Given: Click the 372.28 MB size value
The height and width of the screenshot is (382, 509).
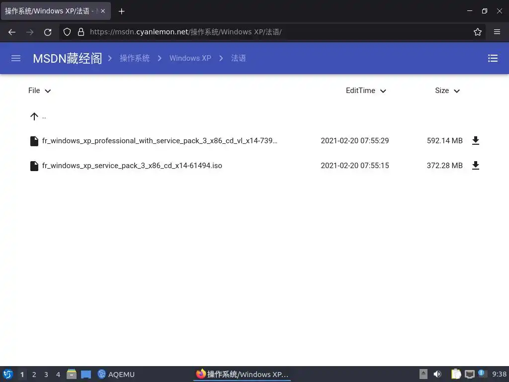Looking at the screenshot, I should tap(445, 166).
